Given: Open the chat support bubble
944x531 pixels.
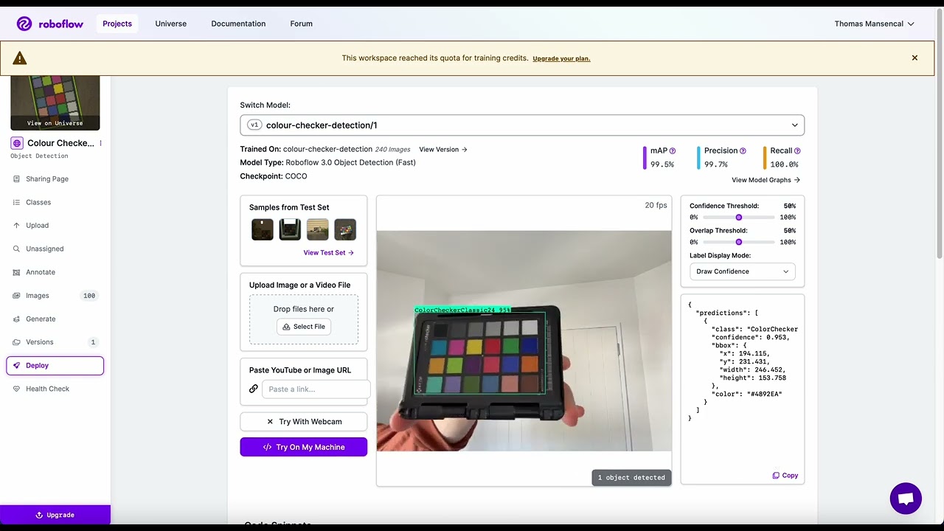Looking at the screenshot, I should pyautogui.click(x=906, y=499).
